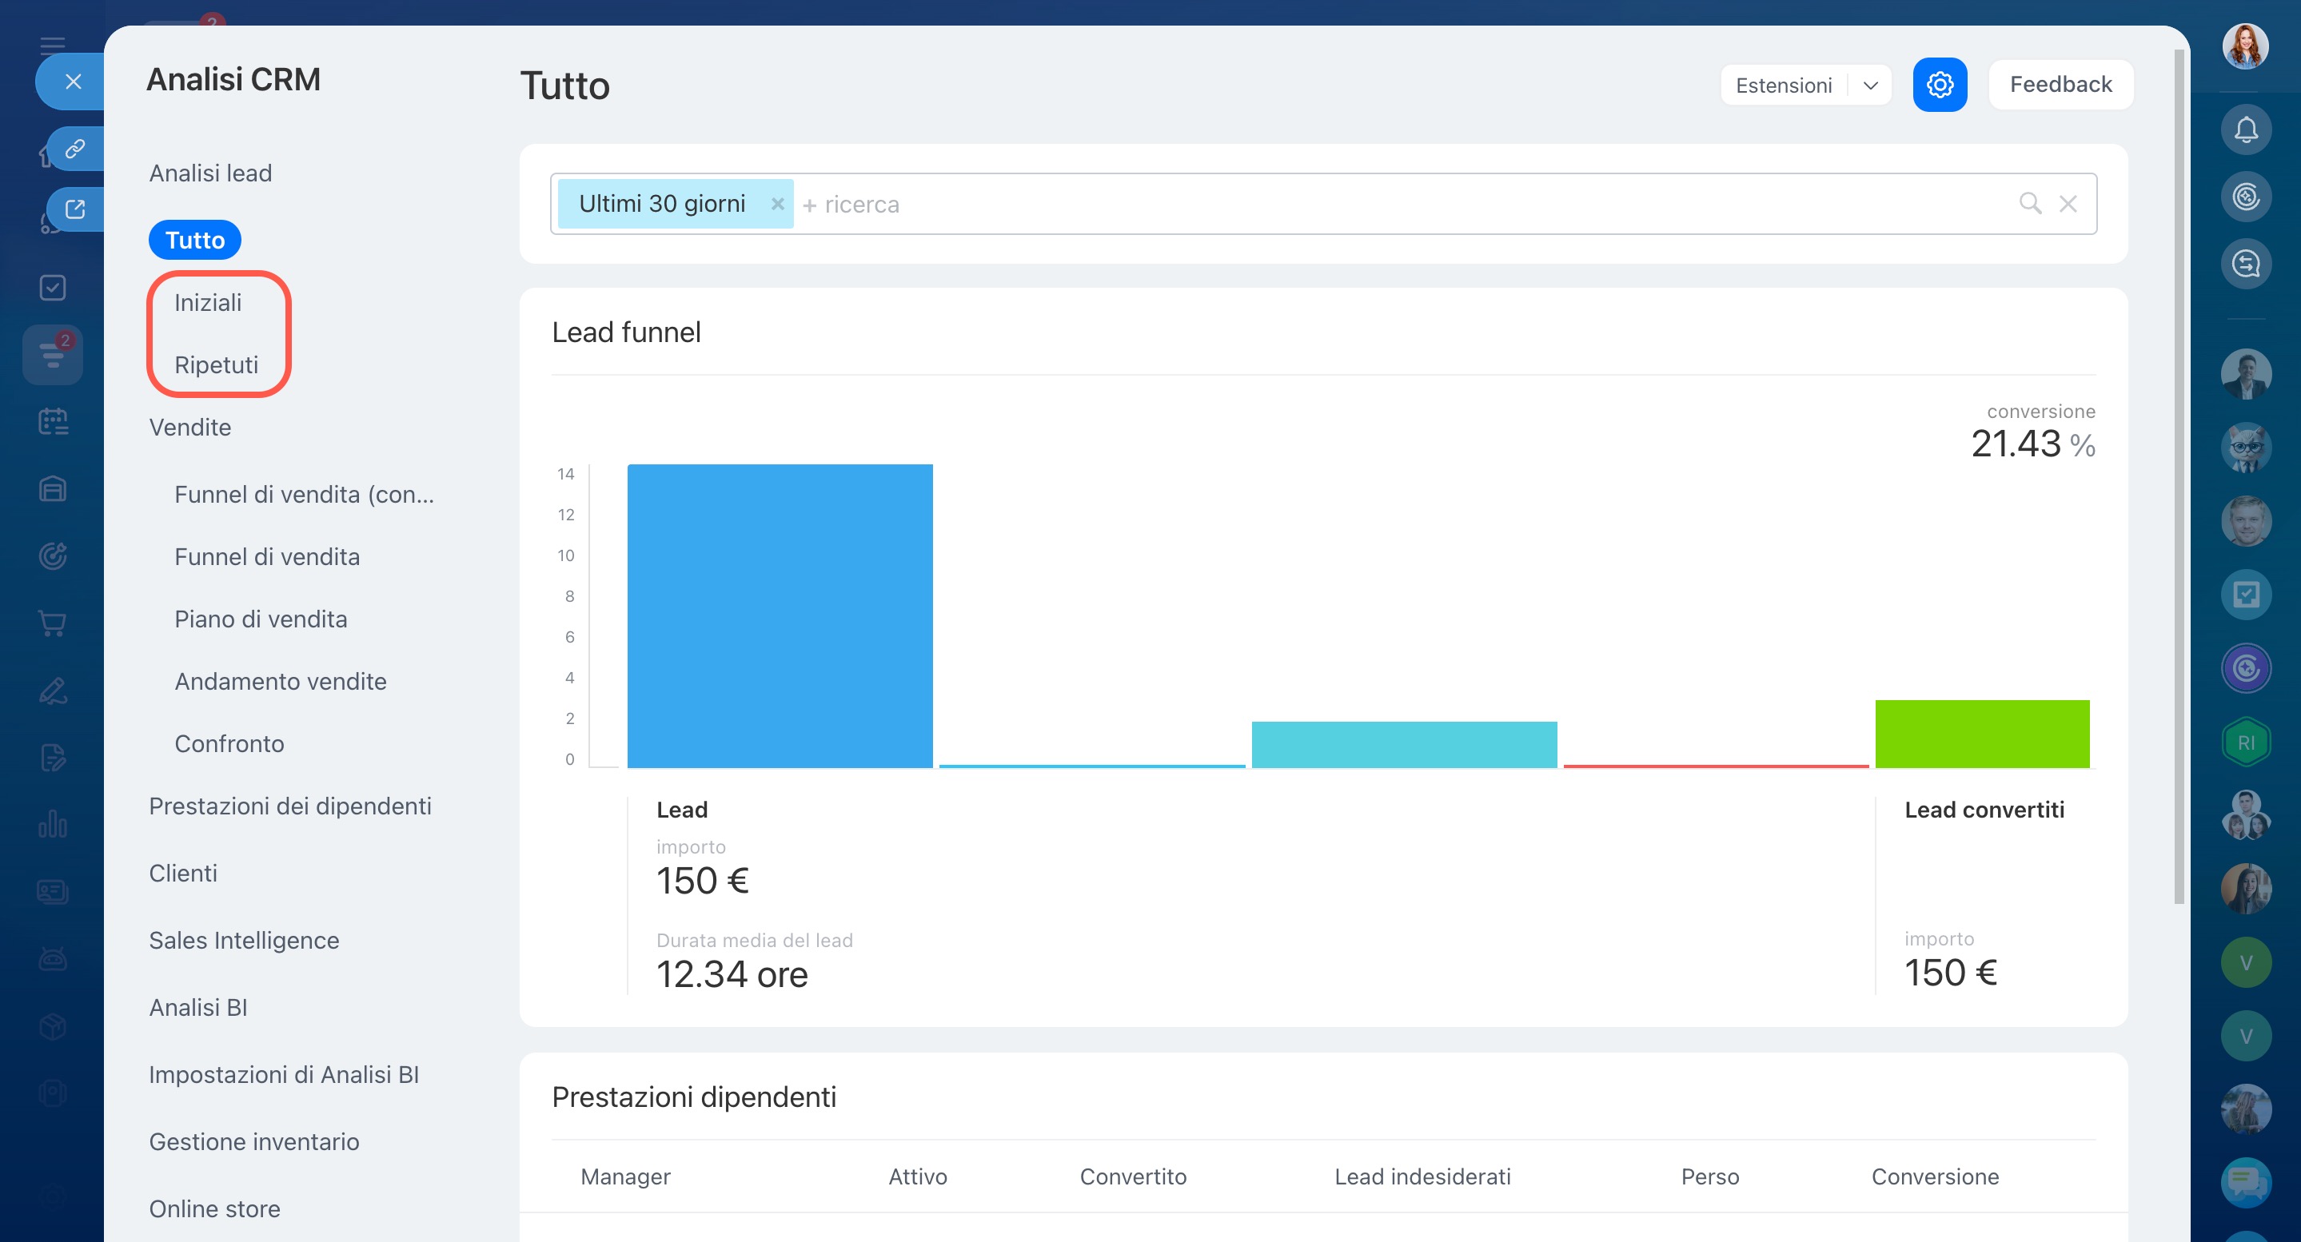Open the notifications bell icon
2301x1242 pixels.
(x=2246, y=130)
